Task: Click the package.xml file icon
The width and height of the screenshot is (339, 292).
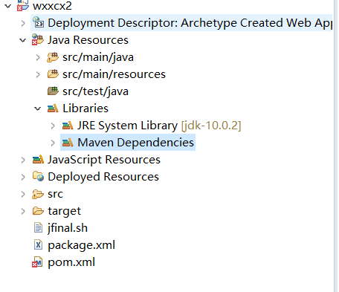Action: pos(38,245)
